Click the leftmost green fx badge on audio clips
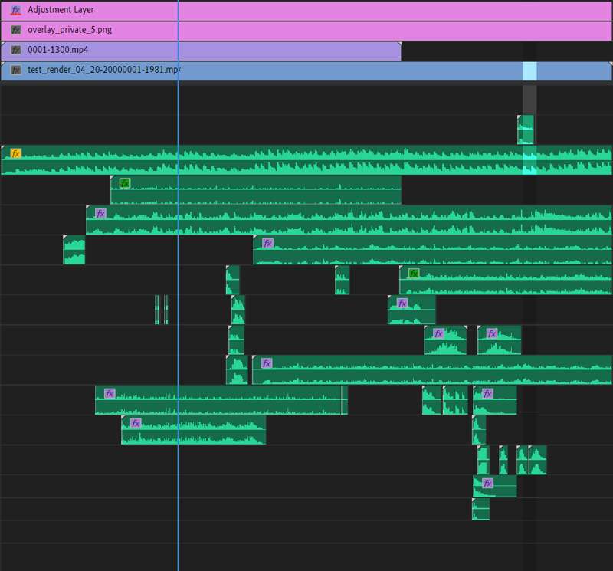Image resolution: width=613 pixels, height=571 pixels. (x=125, y=183)
